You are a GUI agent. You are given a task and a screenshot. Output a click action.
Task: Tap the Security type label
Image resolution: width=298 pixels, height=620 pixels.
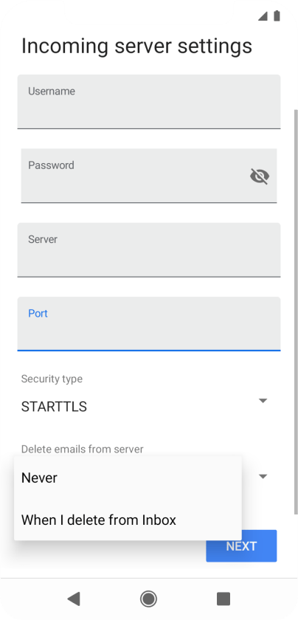pyautogui.click(x=52, y=379)
